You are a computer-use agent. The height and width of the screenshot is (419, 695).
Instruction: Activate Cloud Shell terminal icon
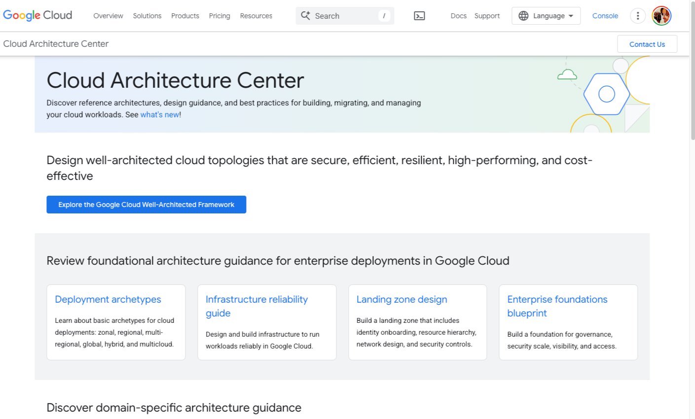[419, 16]
